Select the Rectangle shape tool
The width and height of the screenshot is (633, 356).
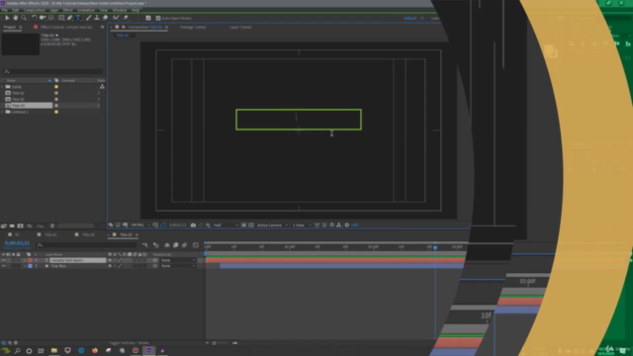point(61,18)
